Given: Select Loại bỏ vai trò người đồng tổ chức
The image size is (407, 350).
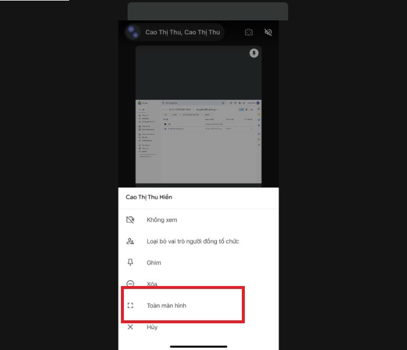Looking at the screenshot, I should click(x=192, y=241).
